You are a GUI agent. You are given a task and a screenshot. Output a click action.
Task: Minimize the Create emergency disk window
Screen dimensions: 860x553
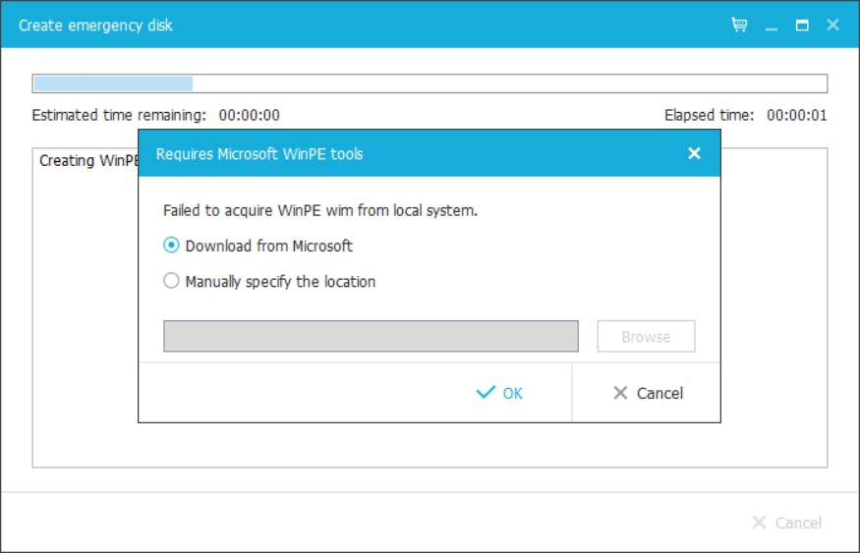(772, 26)
